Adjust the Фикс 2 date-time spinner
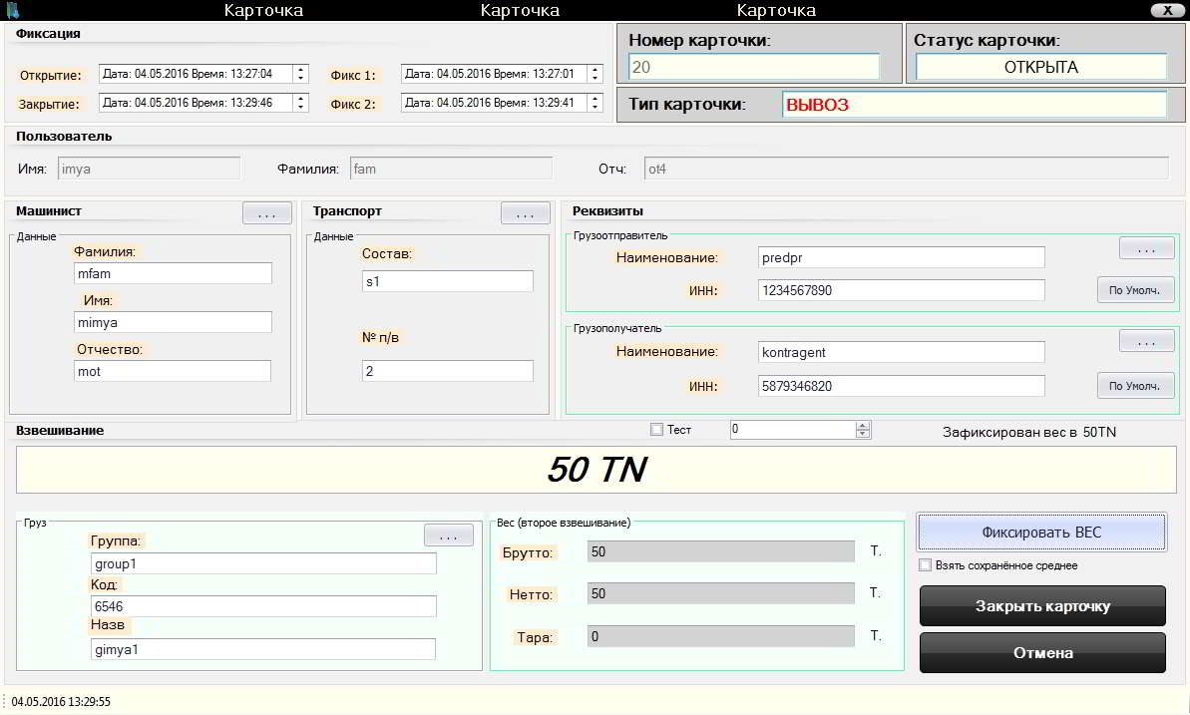 [x=595, y=103]
